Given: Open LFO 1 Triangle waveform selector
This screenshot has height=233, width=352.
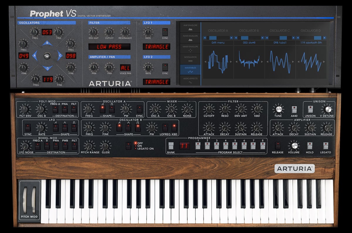Looking at the screenshot, I should click(157, 47).
